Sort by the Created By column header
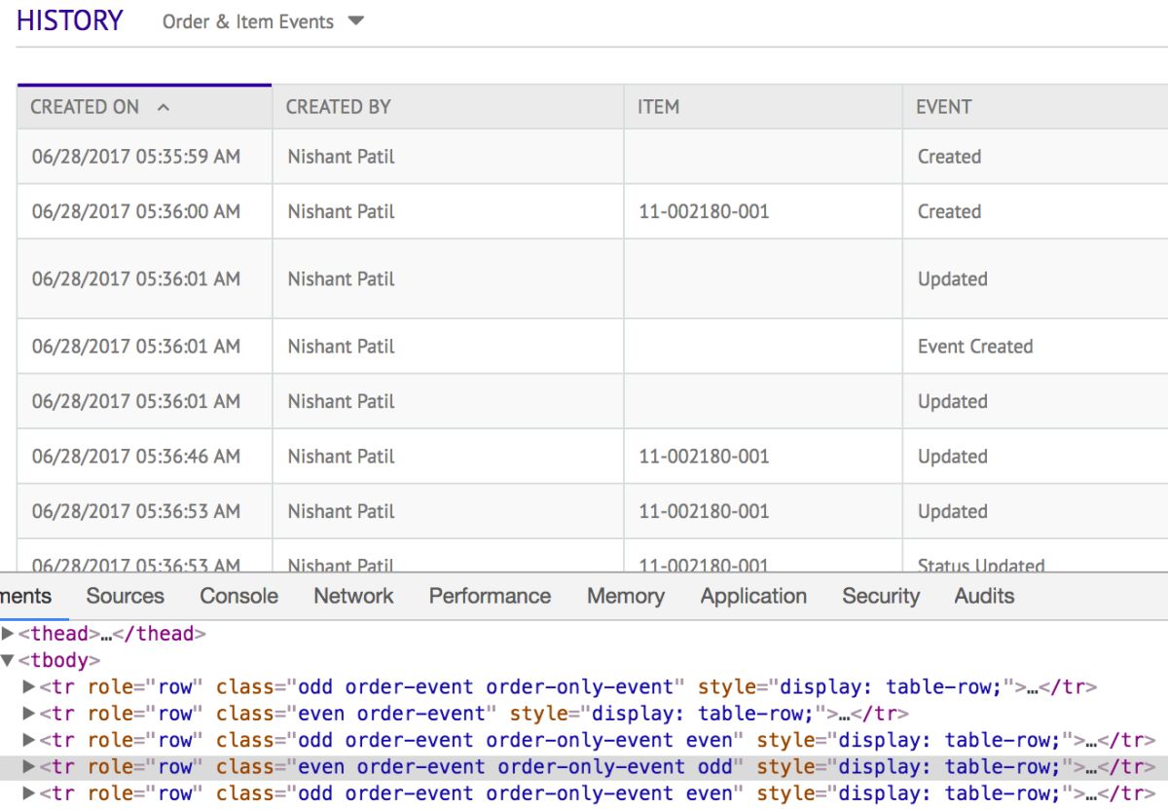1168x809 pixels. [x=338, y=107]
